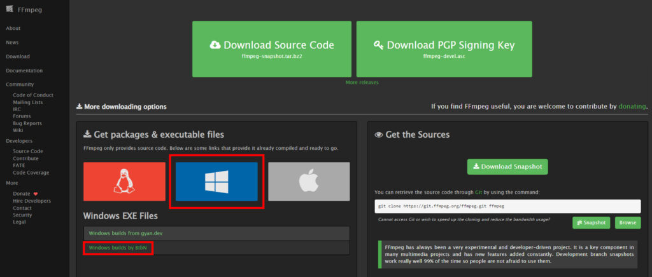Open Contribute link in sidebar
This screenshot has width=652, height=277.
pos(25,158)
